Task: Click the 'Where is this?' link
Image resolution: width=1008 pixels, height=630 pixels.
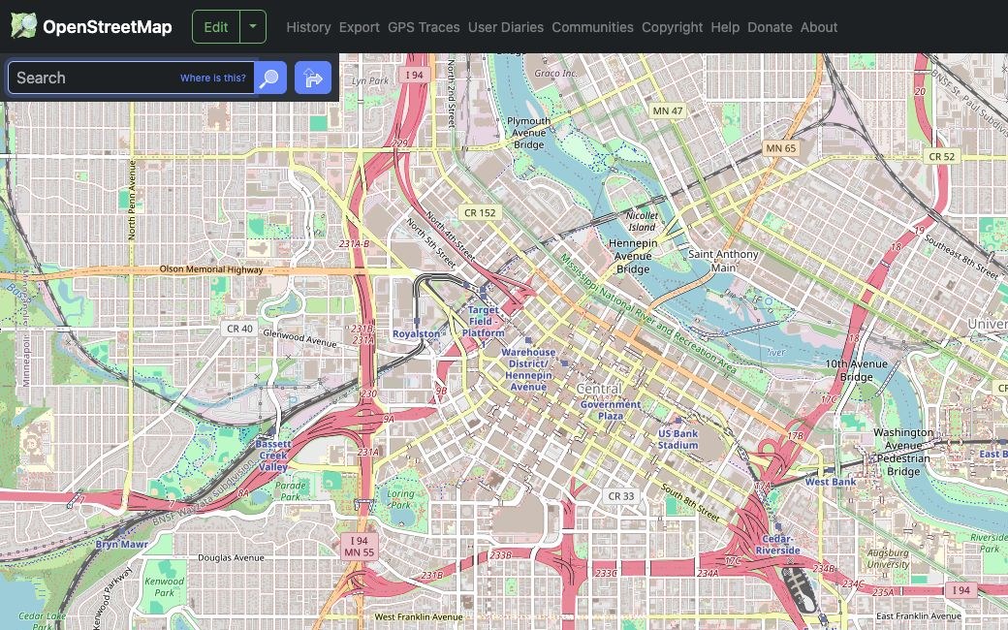Action: [x=213, y=78]
